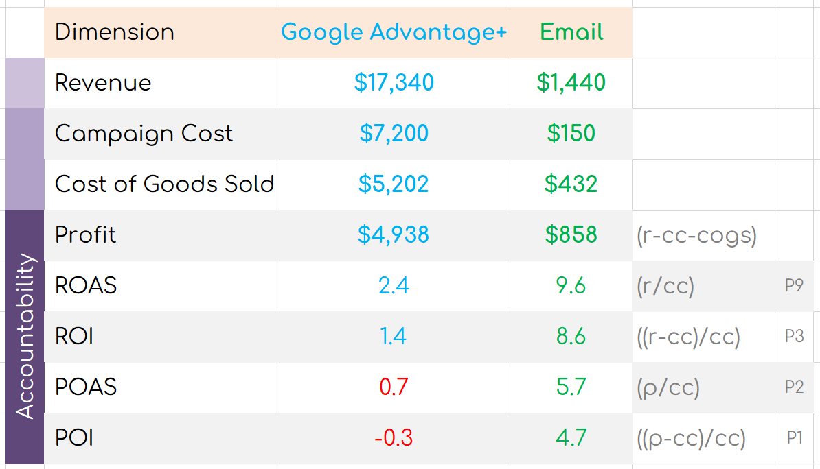Viewport: 820px width, 469px height.
Task: Click the P1 cell in POI row
Action: click(x=794, y=438)
